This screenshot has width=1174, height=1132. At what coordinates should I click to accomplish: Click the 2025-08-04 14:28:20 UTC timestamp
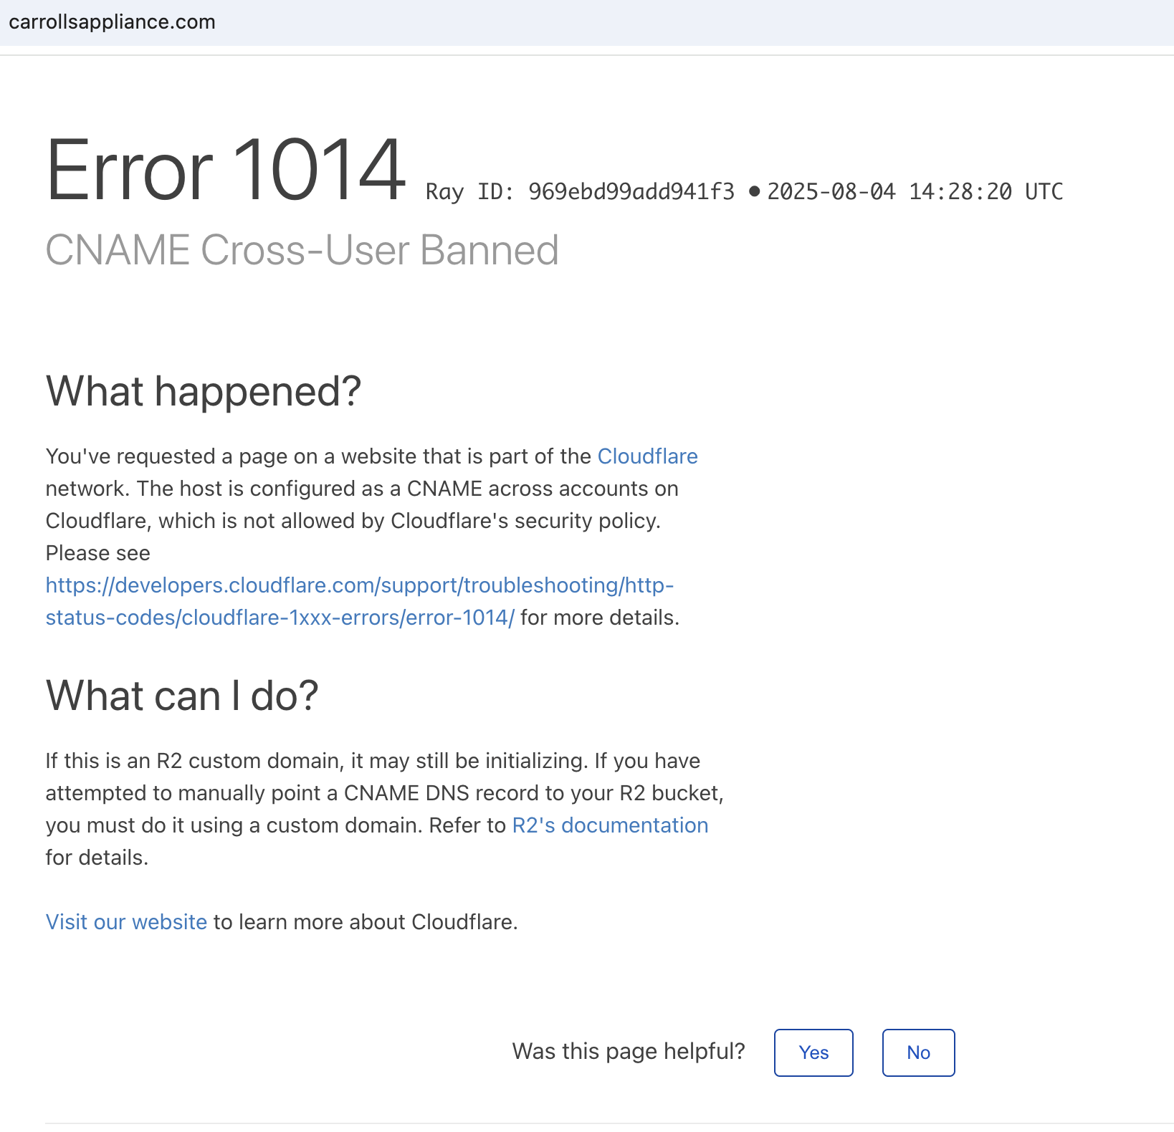click(x=915, y=191)
